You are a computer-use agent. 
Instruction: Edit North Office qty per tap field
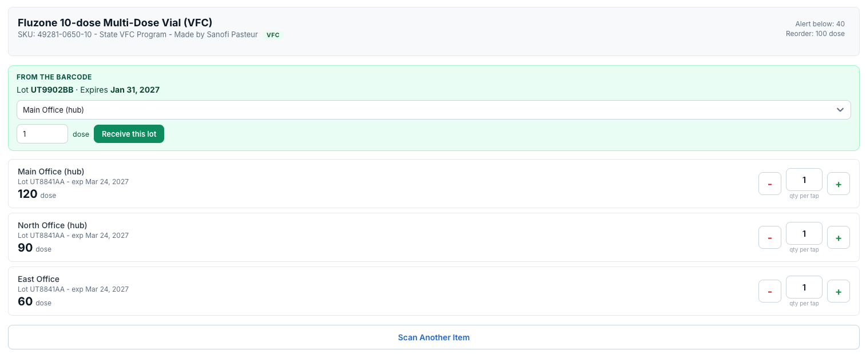[x=804, y=233]
